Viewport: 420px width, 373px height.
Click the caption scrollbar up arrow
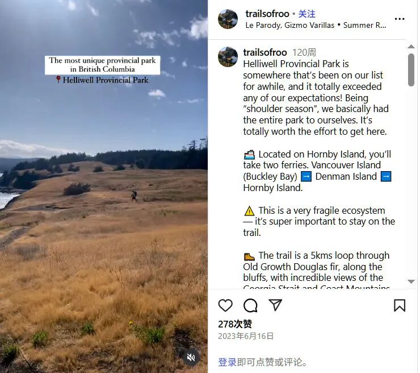tap(411, 47)
